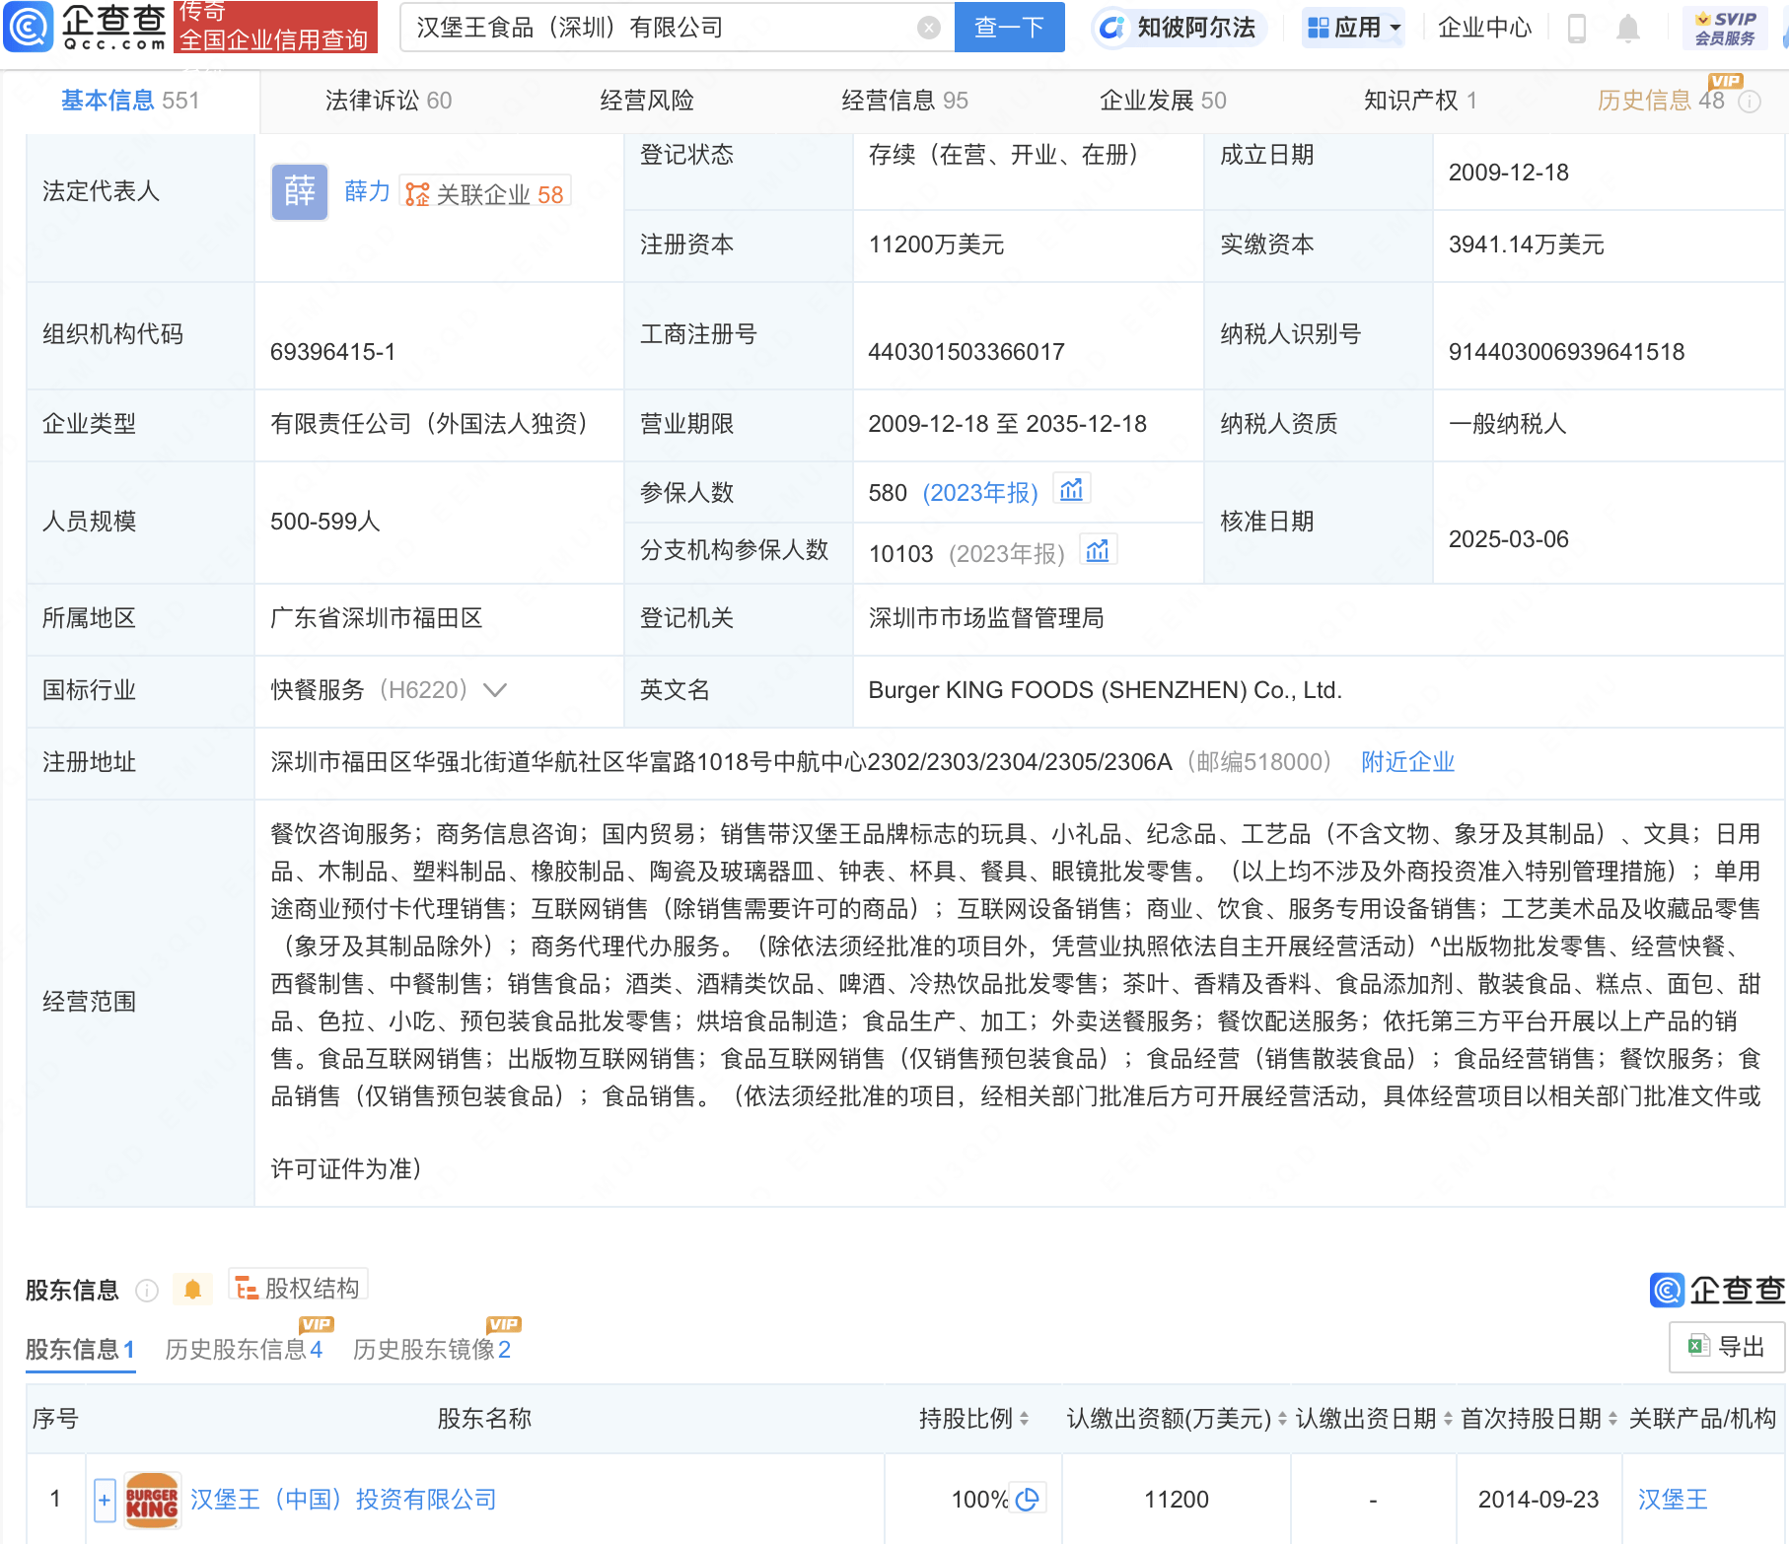Click the Qichacha logo icon
1789x1544 pixels.
29,27
